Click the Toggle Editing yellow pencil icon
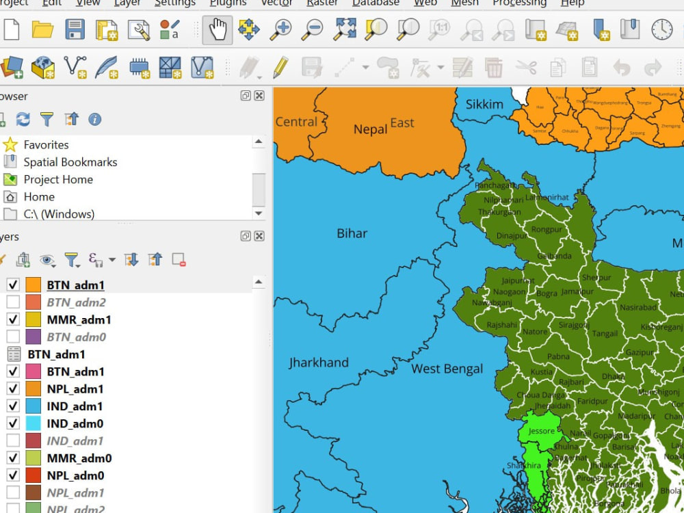The height and width of the screenshot is (513, 684). pyautogui.click(x=280, y=68)
